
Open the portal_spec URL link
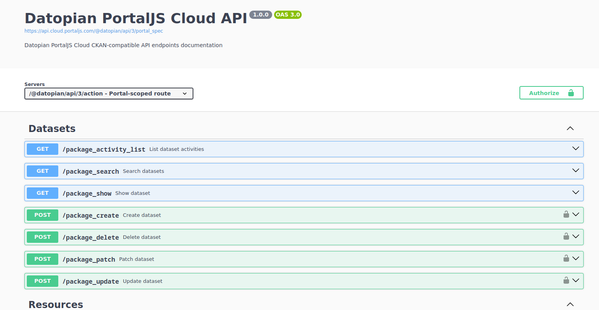[94, 31]
